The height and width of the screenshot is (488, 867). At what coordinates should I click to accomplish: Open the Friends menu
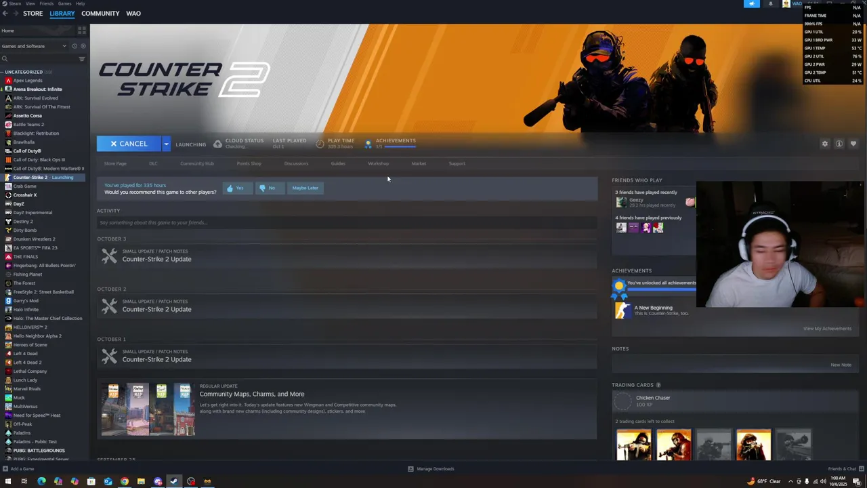tap(47, 3)
